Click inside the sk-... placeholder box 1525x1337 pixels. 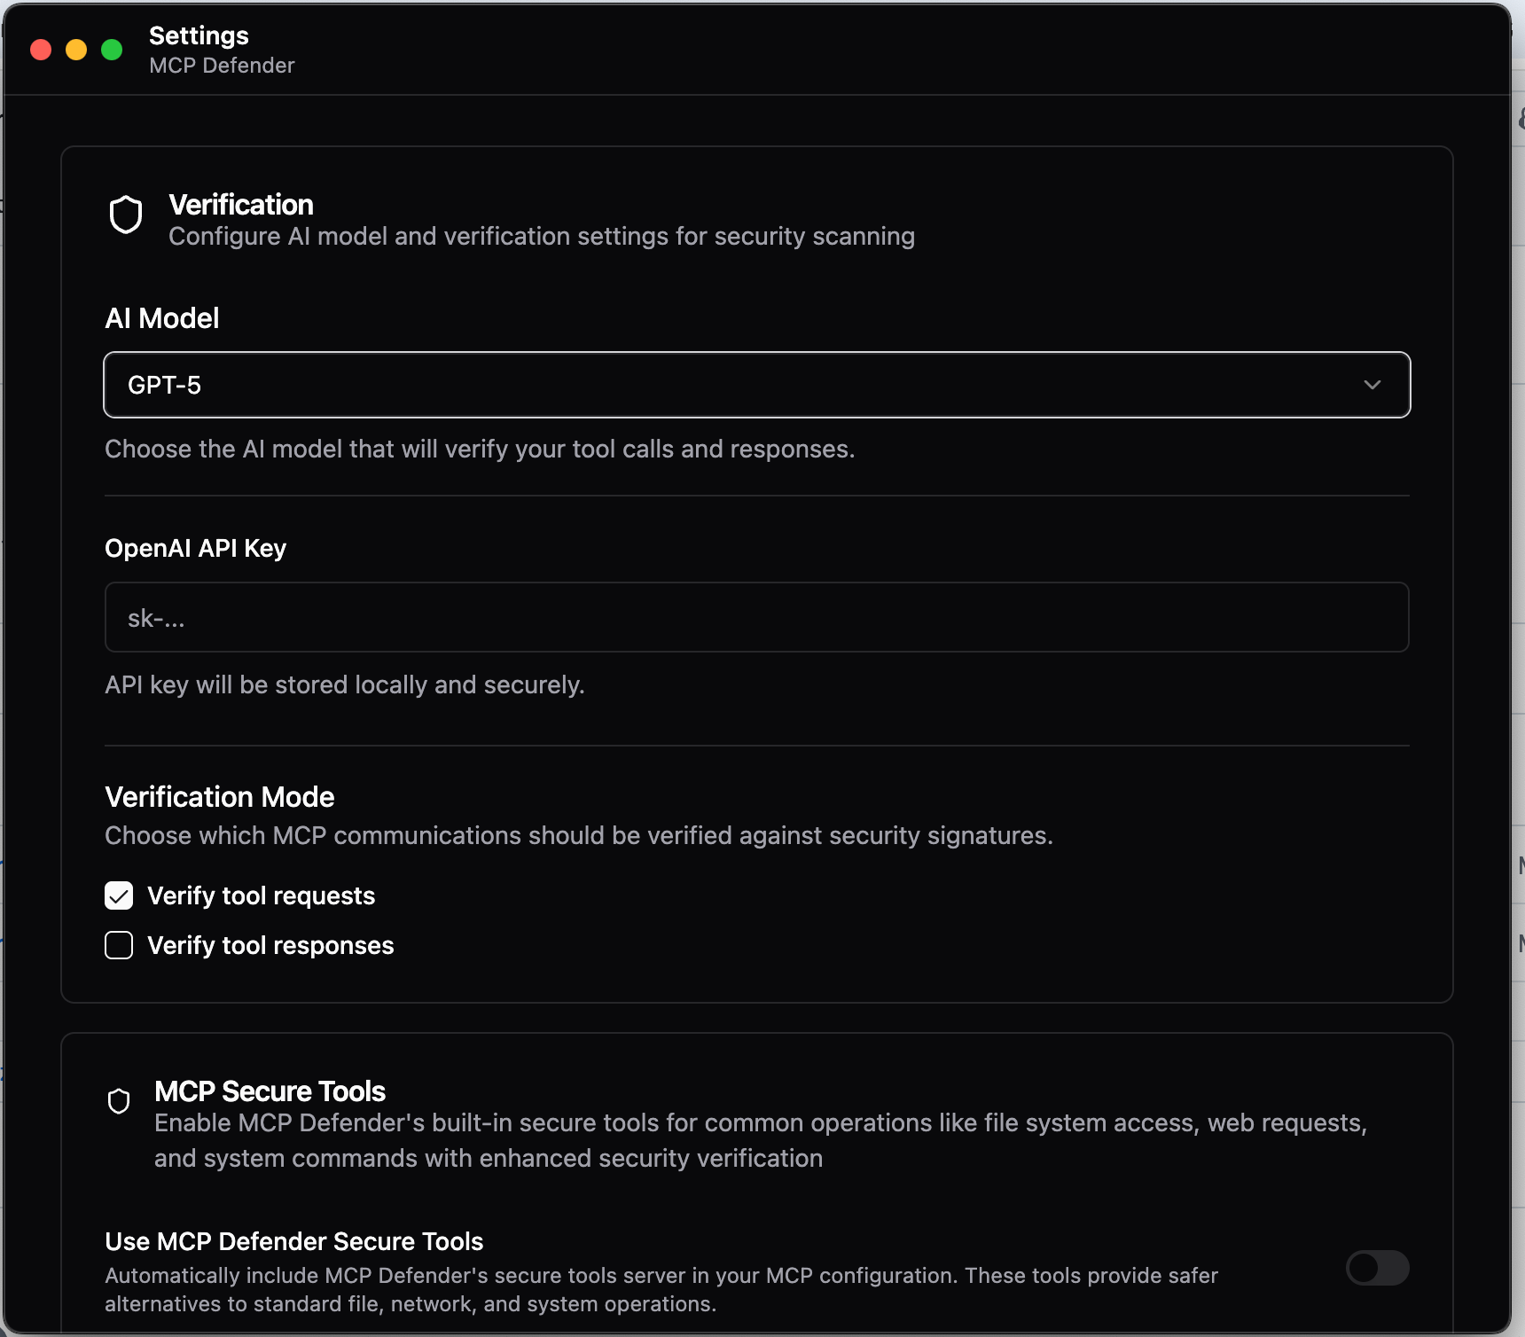[x=756, y=617]
